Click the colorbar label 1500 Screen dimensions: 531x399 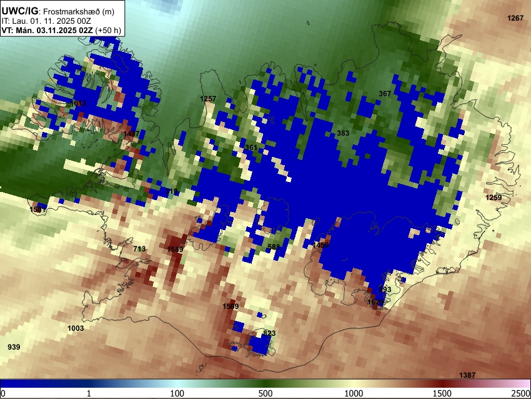442,393
